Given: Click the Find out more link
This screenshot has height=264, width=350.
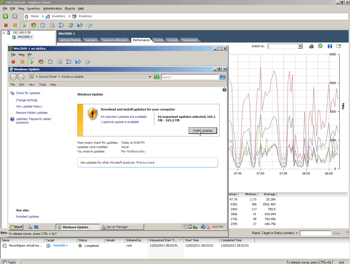Looking at the screenshot, I should click(145, 163).
